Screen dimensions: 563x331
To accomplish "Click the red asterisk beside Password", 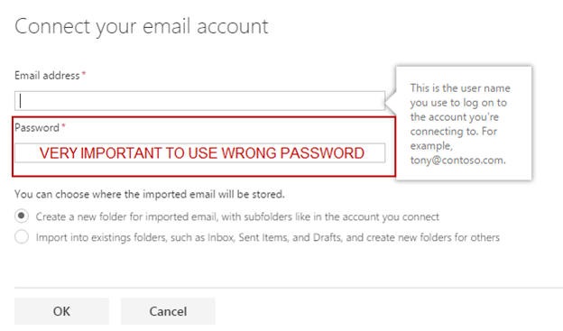I will click(x=63, y=125).
